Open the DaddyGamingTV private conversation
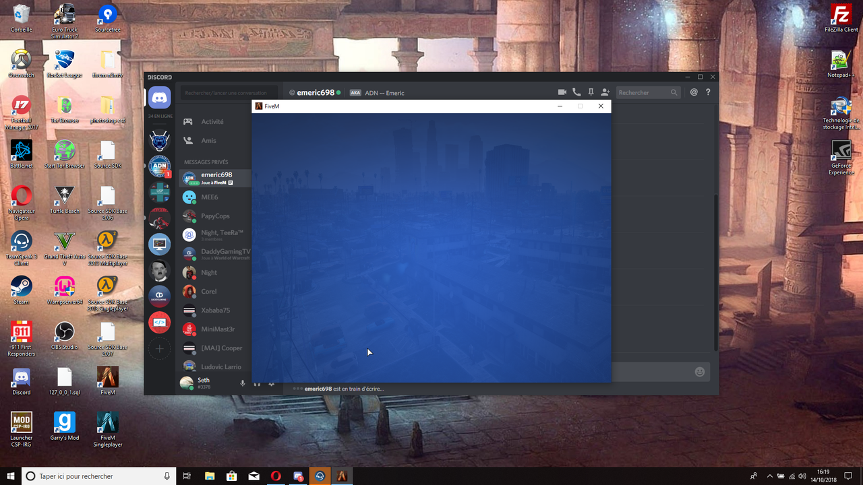This screenshot has height=485, width=863. (215, 254)
